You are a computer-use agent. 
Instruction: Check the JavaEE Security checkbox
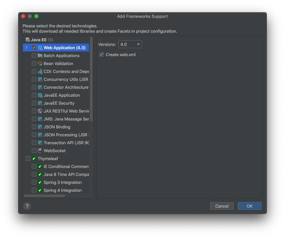click(x=34, y=103)
